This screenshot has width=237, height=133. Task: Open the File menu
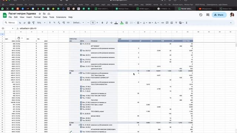point(10,17)
